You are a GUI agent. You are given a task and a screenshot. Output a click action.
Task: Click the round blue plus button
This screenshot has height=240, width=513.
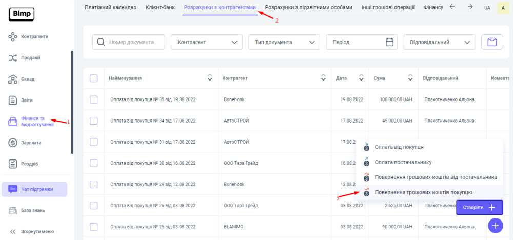click(x=495, y=226)
